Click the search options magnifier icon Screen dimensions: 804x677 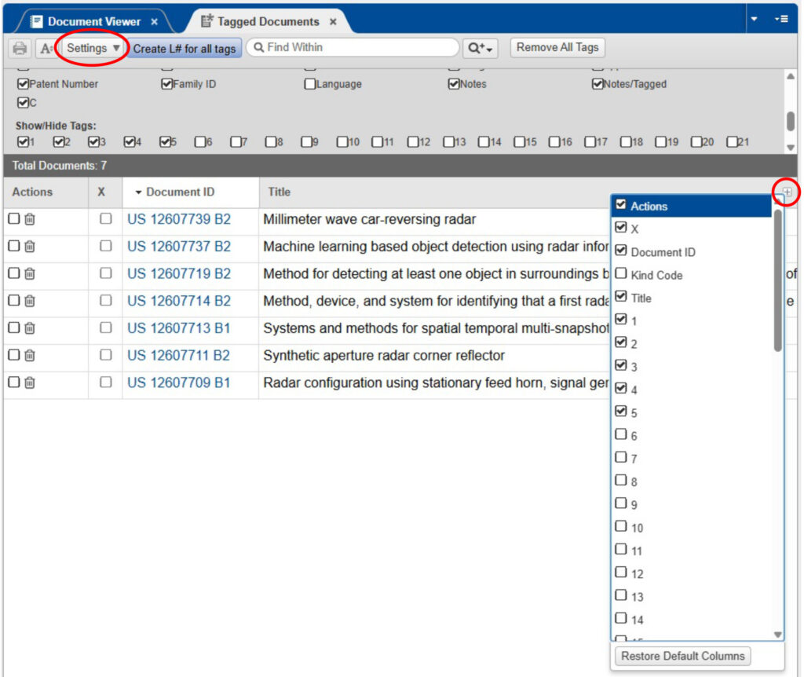[x=480, y=49]
